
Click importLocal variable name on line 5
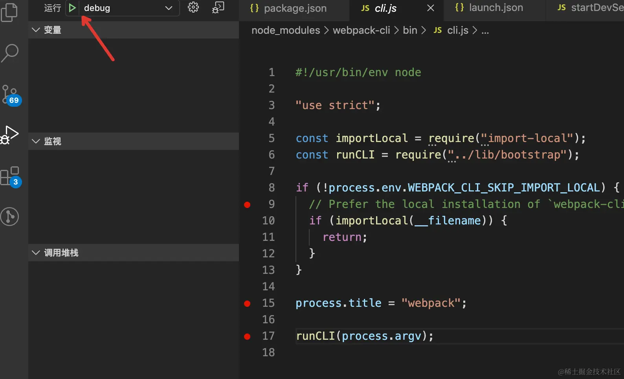coord(372,138)
